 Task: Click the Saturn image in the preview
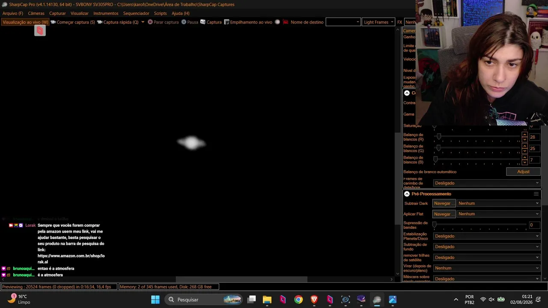click(x=191, y=143)
